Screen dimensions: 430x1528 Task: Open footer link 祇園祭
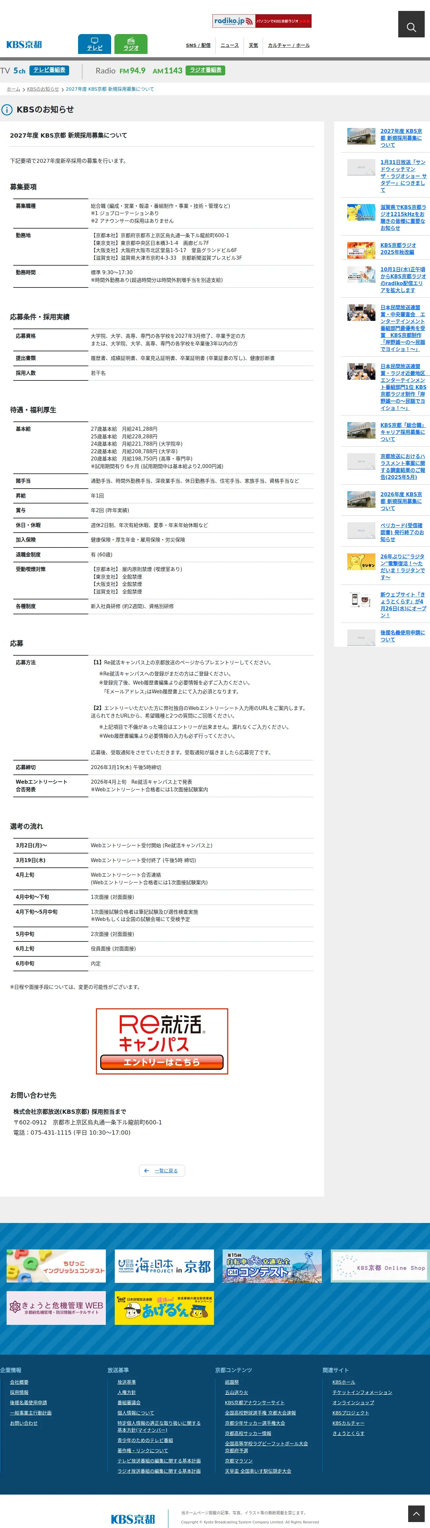click(x=232, y=1382)
